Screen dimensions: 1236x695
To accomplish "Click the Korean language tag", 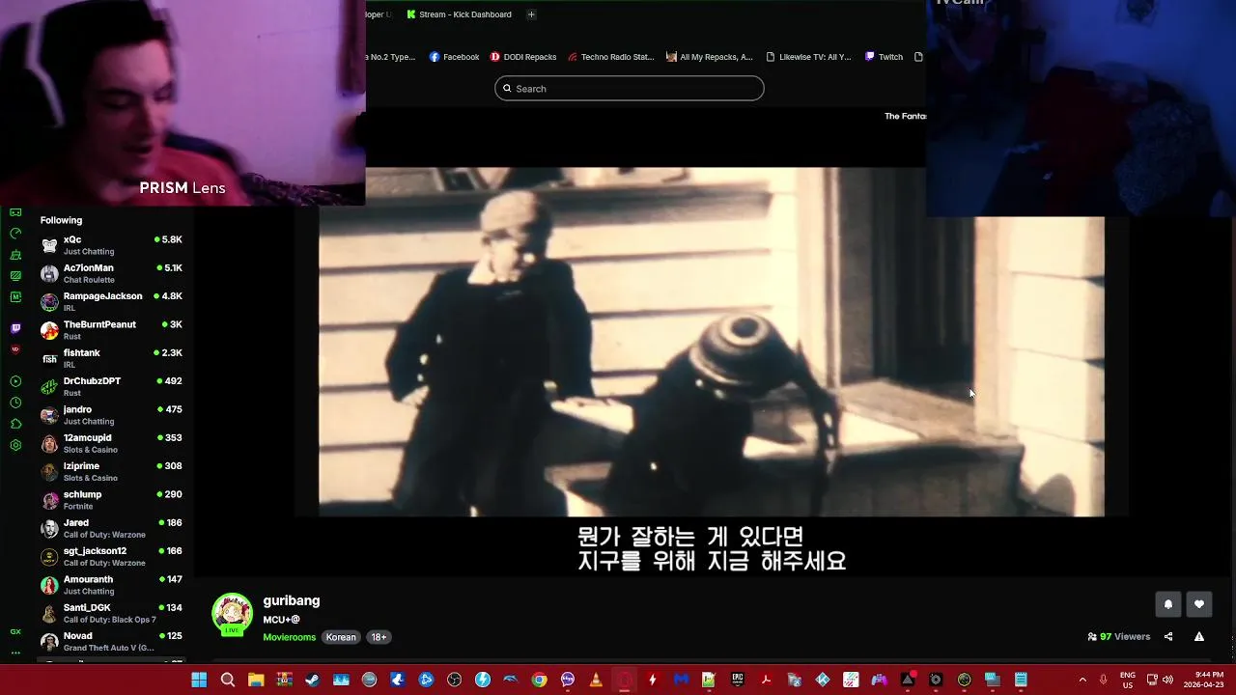I will pos(341,637).
